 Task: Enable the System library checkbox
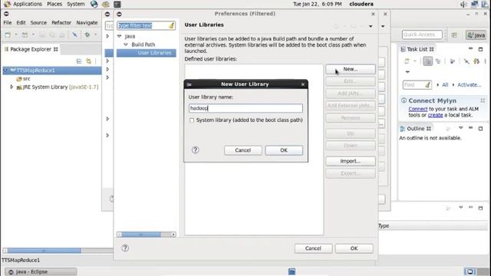pos(192,120)
